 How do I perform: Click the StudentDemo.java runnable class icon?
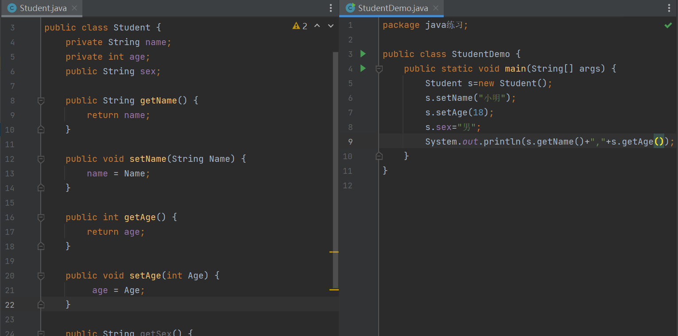[350, 8]
